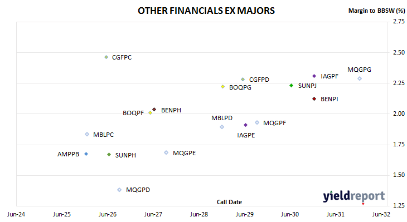
Task: Select the blue AMPPB diamond marker
Action: pyautogui.click(x=86, y=154)
